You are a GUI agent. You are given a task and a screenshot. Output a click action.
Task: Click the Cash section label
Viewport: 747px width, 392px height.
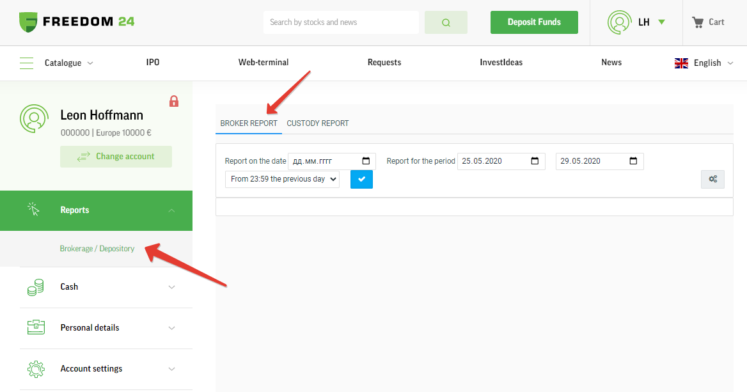point(69,286)
